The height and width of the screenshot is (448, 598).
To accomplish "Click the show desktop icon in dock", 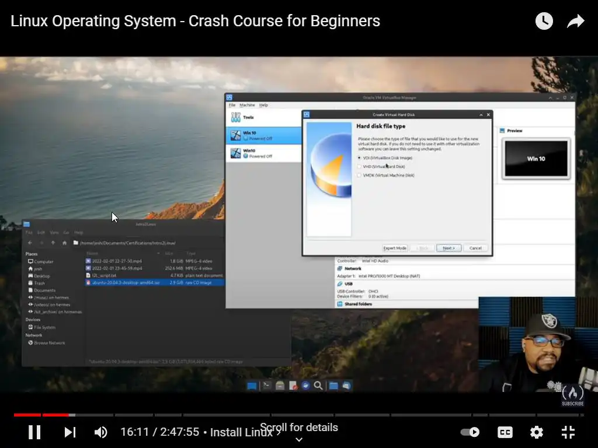I will [x=252, y=386].
